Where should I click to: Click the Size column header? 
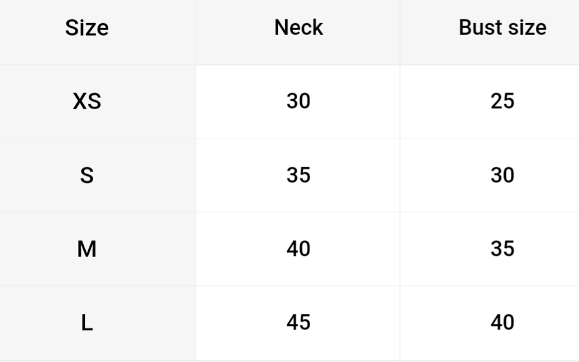click(87, 28)
